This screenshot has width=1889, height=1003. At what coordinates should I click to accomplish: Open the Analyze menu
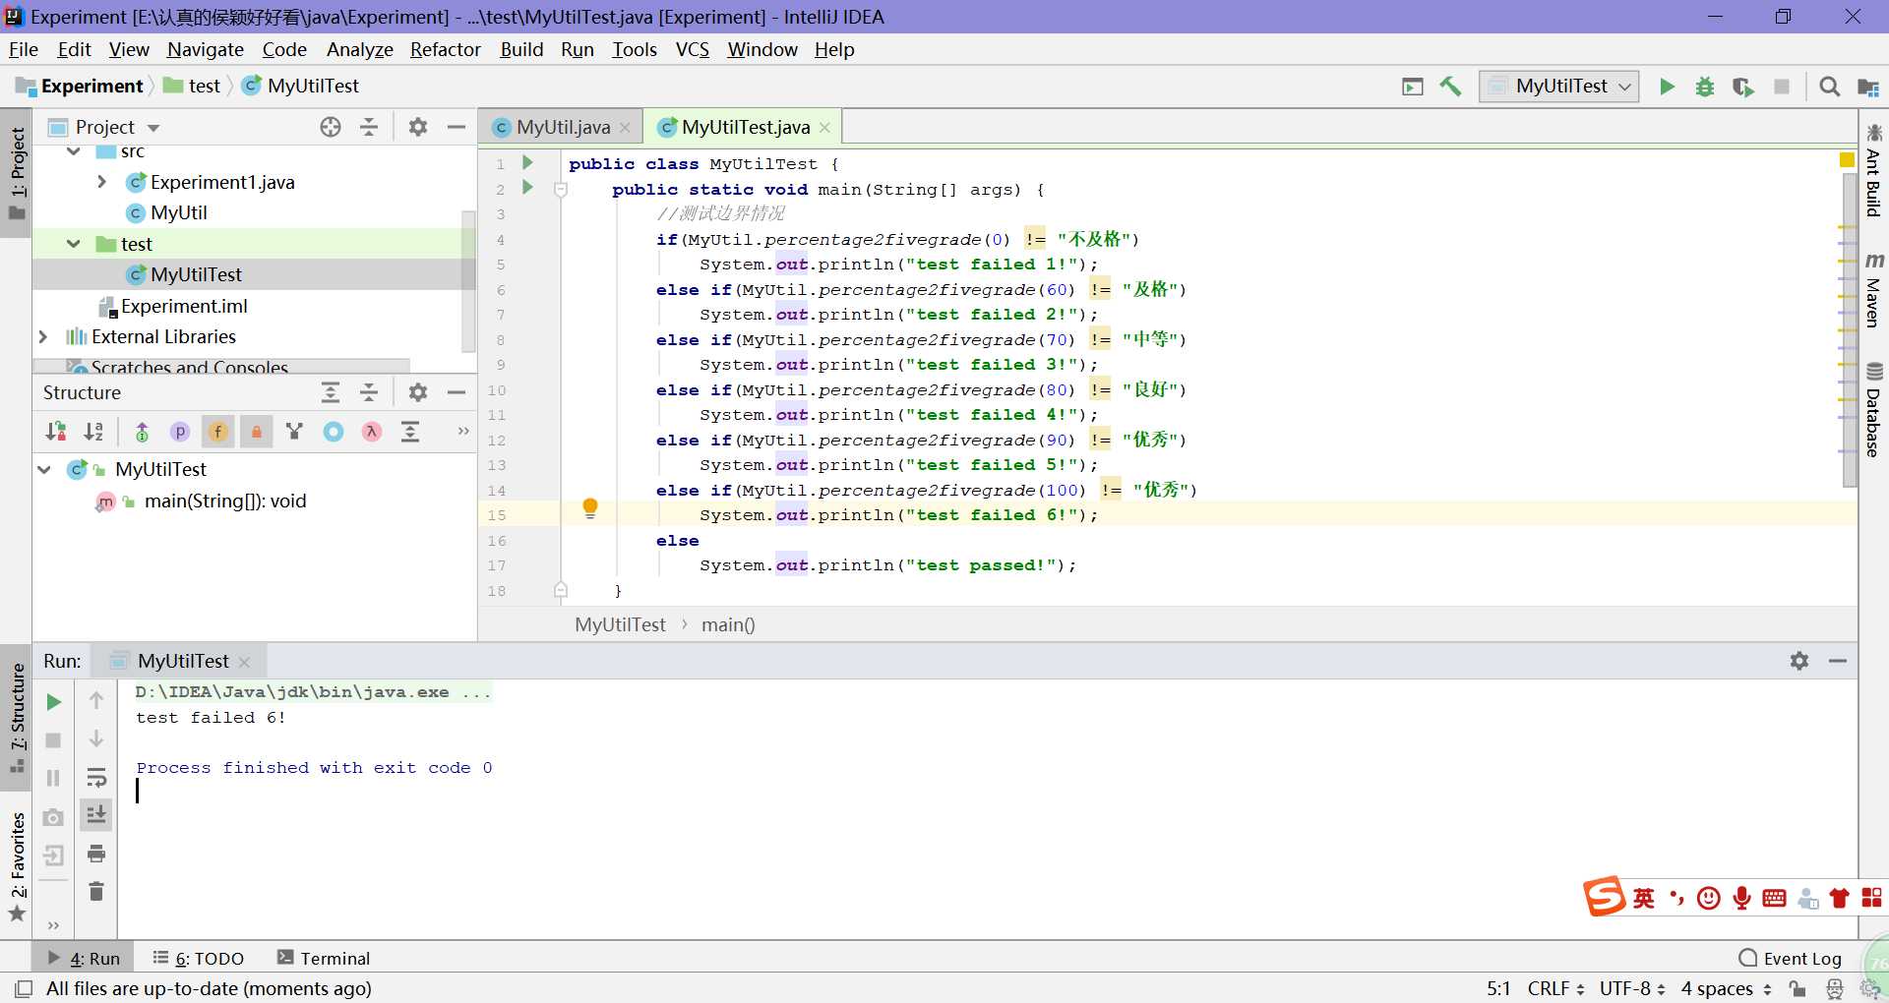359,49
